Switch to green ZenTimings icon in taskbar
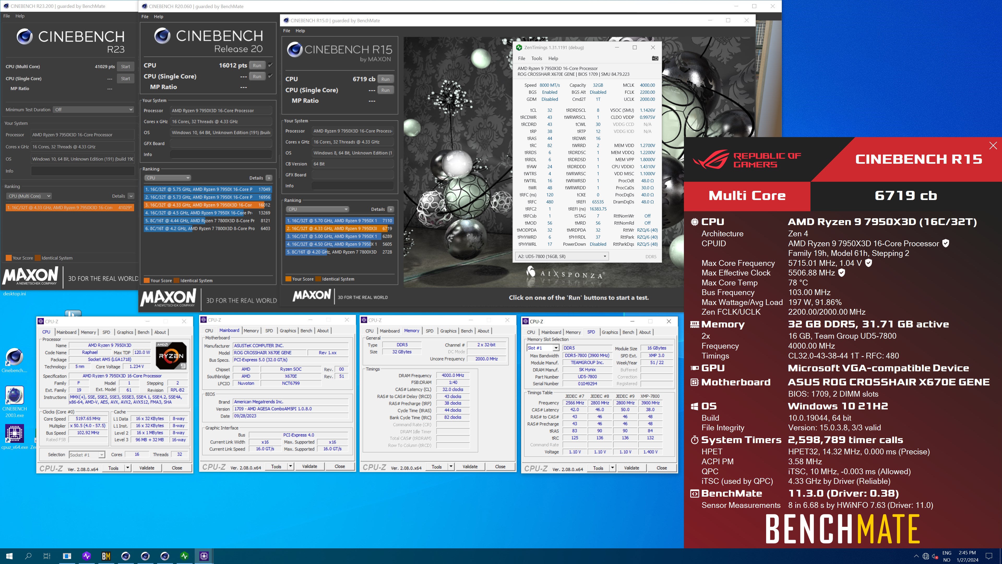This screenshot has width=1002, height=564. tap(184, 556)
